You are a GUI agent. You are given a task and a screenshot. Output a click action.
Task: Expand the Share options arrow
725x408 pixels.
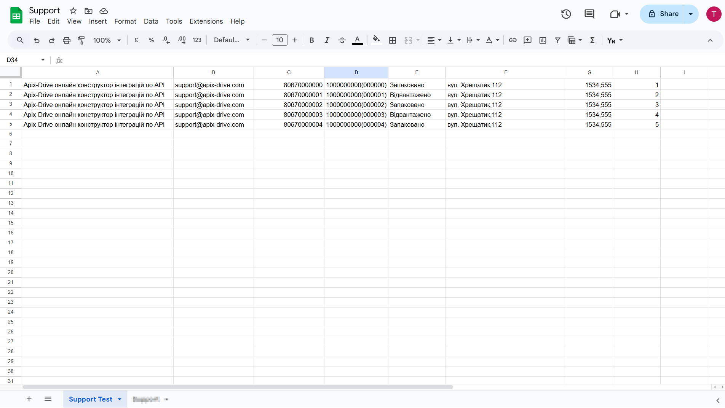click(x=691, y=14)
